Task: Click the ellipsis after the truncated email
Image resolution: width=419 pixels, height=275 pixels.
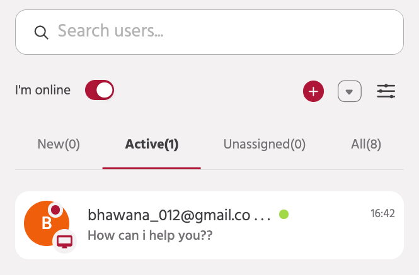Action: (x=261, y=216)
